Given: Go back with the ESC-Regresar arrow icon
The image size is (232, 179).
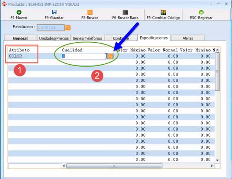Looking at the screenshot, I should (x=201, y=12).
